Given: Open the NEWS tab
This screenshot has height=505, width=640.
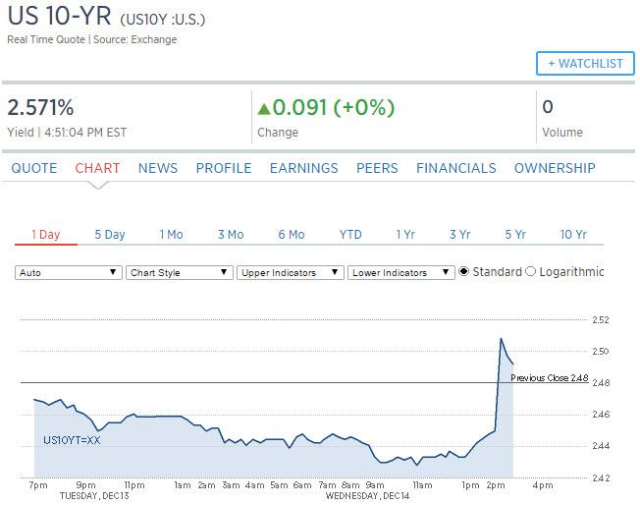Looking at the screenshot, I should 158,168.
